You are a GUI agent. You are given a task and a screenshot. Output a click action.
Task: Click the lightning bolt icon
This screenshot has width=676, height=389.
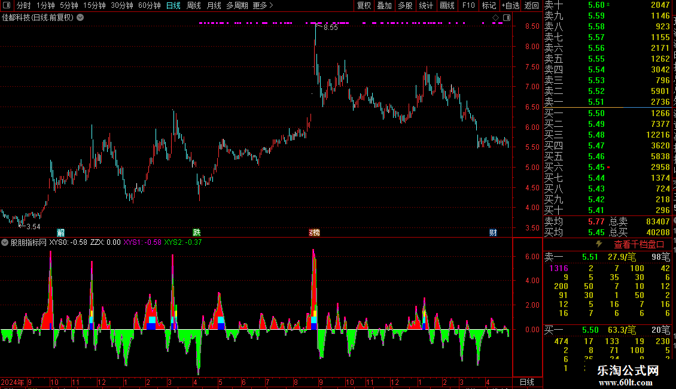599,244
